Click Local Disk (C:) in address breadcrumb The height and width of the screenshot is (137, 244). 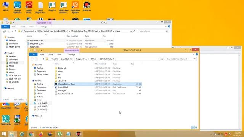click(x=67, y=59)
